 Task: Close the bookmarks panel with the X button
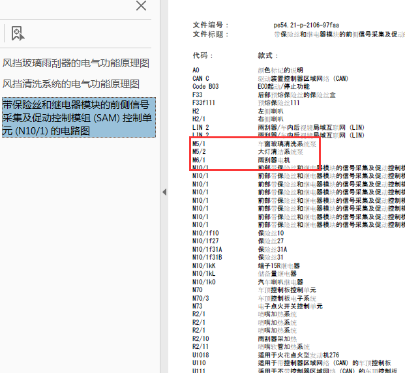click(141, 5)
